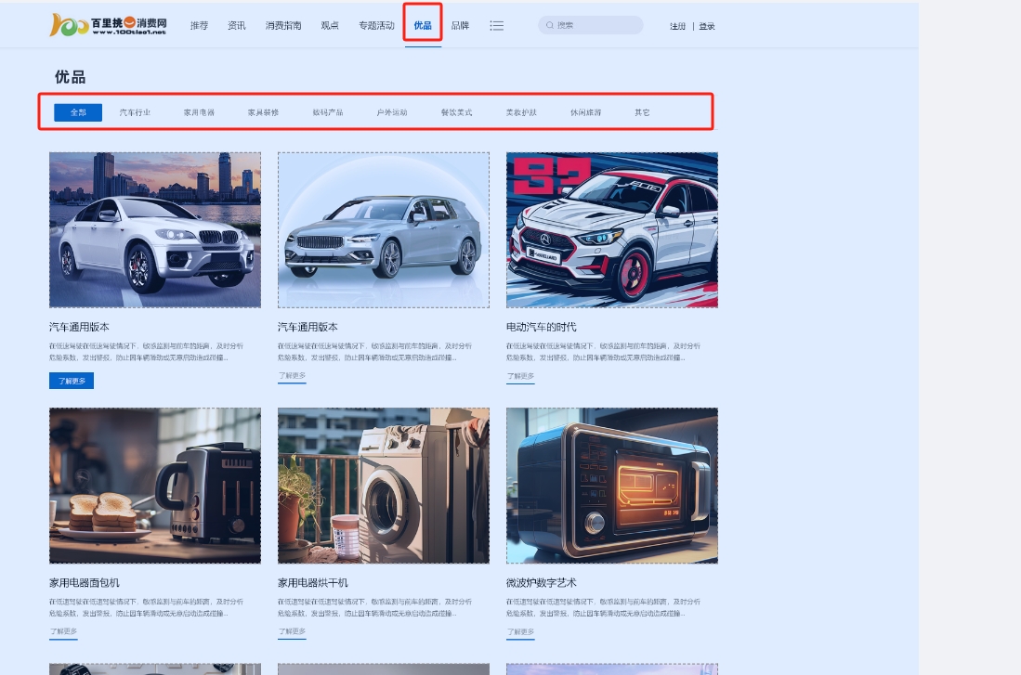The width and height of the screenshot is (1021, 675).
Task: Open the white BMW SUV product image
Action: tap(155, 229)
